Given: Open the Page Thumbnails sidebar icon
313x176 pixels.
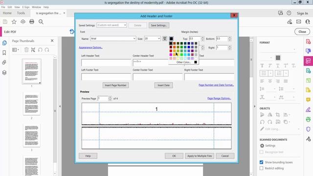Looking at the screenshot, I should coord(4,43).
